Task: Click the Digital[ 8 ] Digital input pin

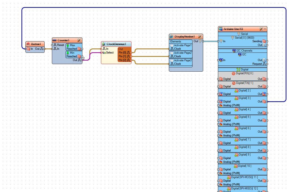Action: 218,151
